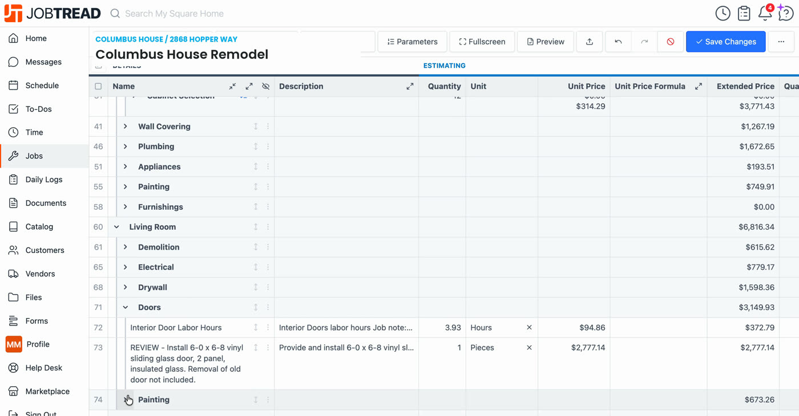Screen dimensions: 799x416
Task: Open three-dot menu on Painting row 74
Action: coord(268,400)
